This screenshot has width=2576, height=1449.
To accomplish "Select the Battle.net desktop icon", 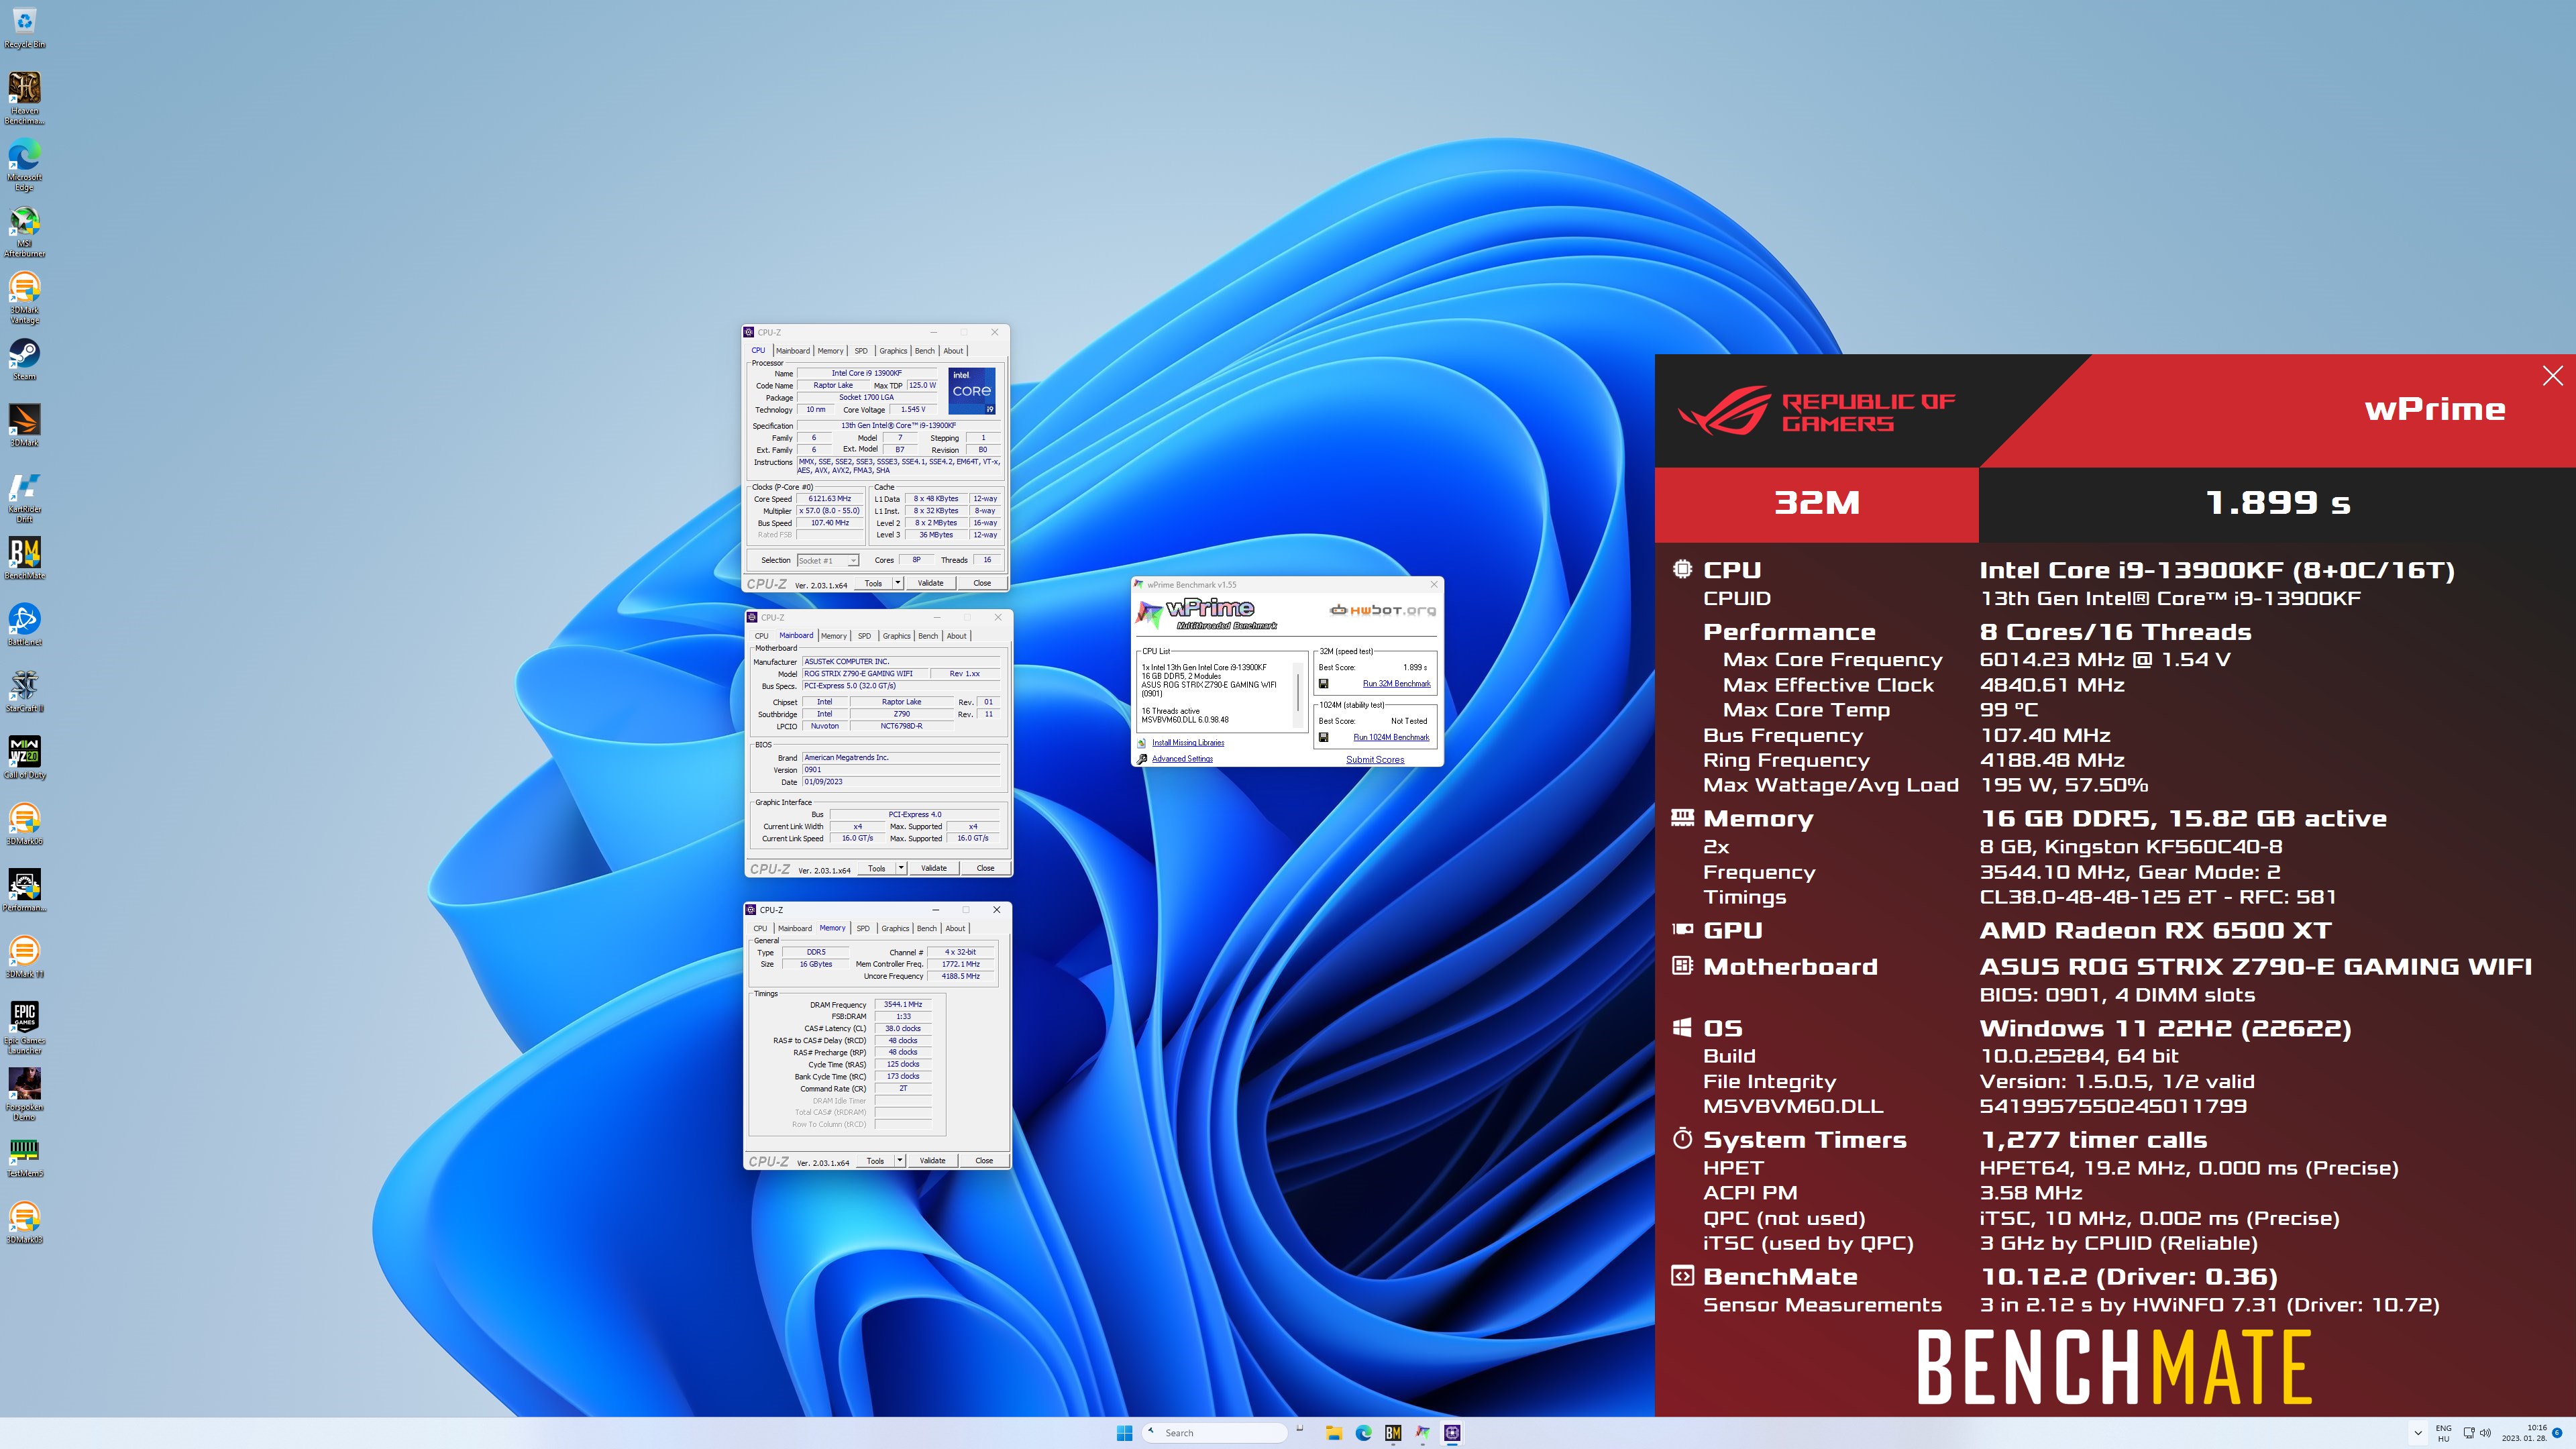I will (x=24, y=625).
